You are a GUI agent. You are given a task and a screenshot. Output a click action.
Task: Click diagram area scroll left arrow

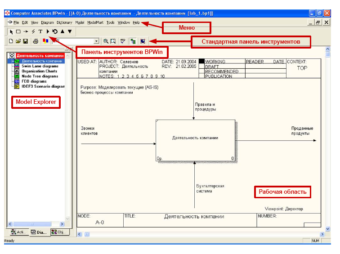(80, 234)
